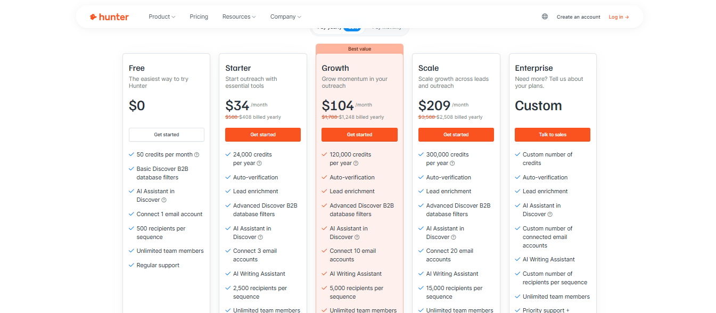Open tooltip for Starter's 24,000 credits per year
Viewport: 716px width, 313px height.
click(258, 162)
